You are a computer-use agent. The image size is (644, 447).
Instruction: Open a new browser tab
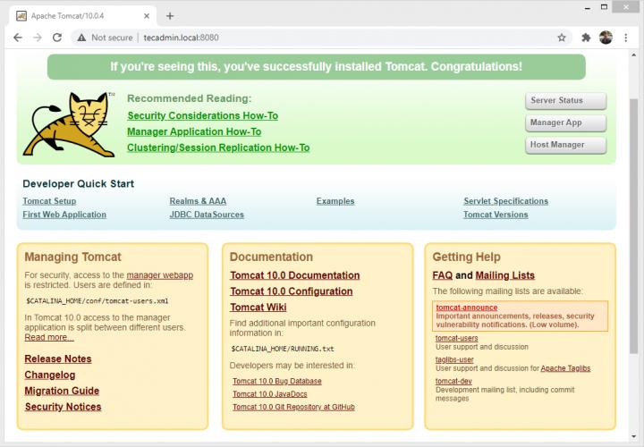[x=170, y=15]
